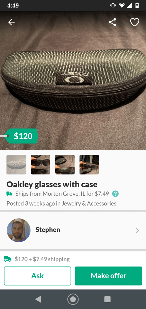Select the fourth thumbnail photo
146x309 pixels.
(89, 165)
